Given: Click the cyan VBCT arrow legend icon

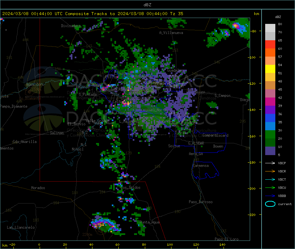Looking at the screenshot, I should point(270,179).
